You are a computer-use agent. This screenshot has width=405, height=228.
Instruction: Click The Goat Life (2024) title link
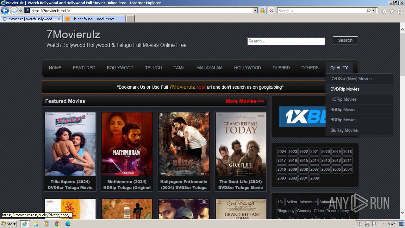pos(240,185)
